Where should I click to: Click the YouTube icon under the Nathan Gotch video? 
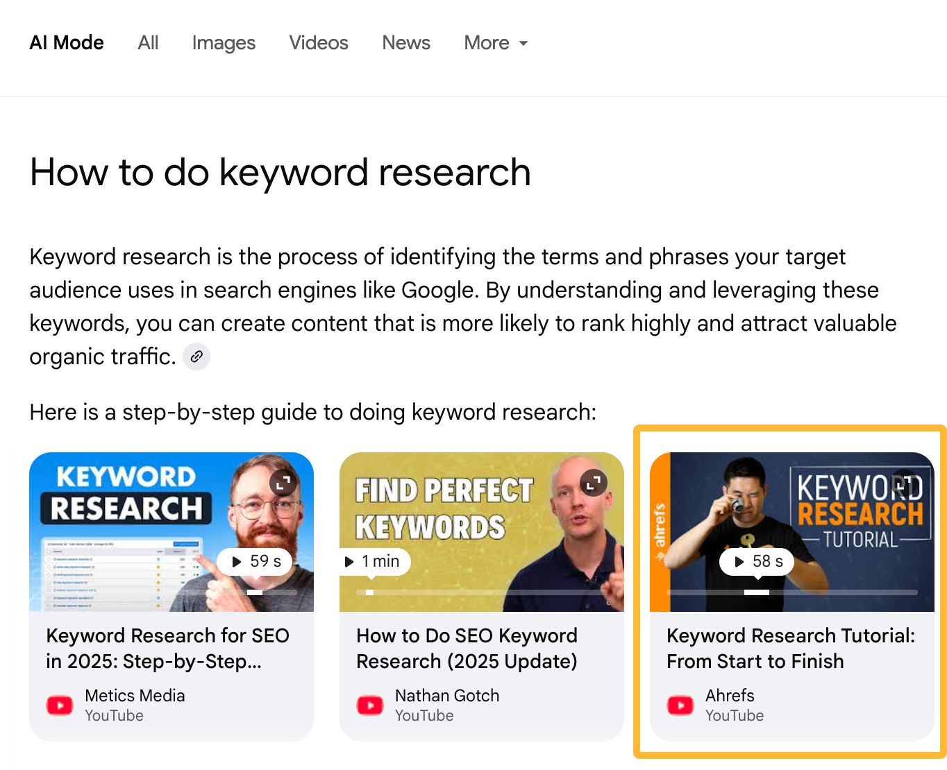[370, 705]
